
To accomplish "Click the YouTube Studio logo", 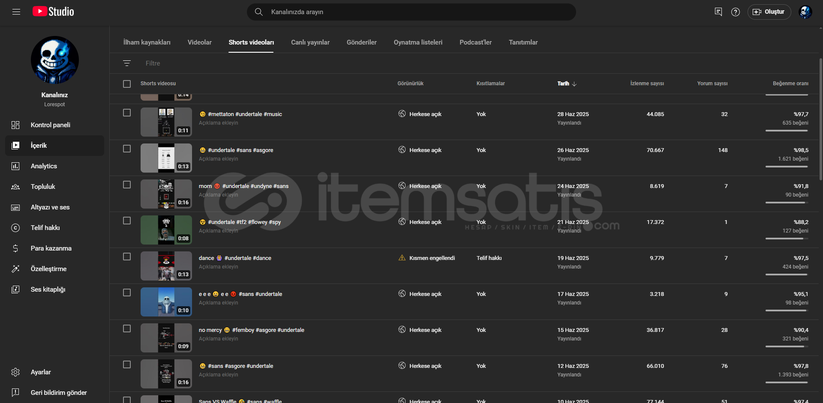I will point(53,12).
